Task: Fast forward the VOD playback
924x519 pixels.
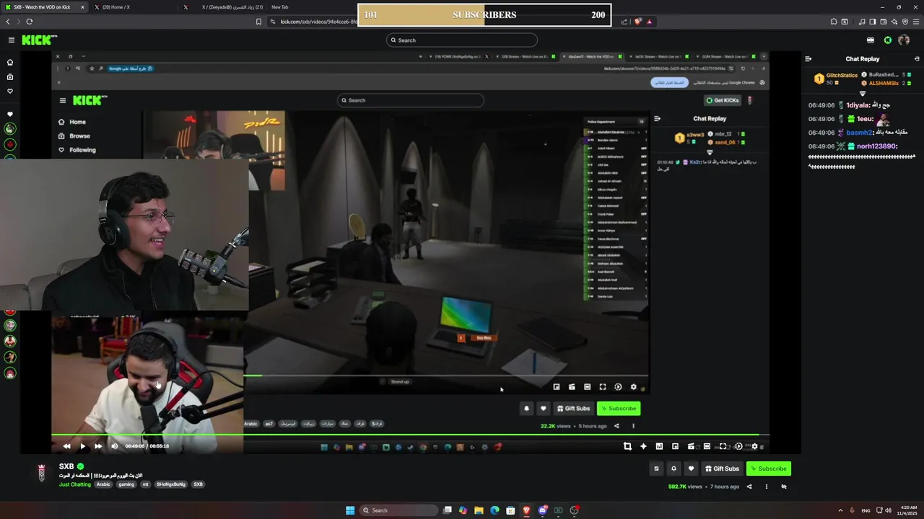Action: pyautogui.click(x=98, y=446)
